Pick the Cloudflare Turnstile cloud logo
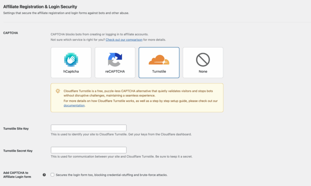The width and height of the screenshot is (311, 186). 159,60
